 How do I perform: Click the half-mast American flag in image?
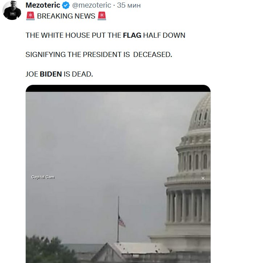click(x=122, y=221)
